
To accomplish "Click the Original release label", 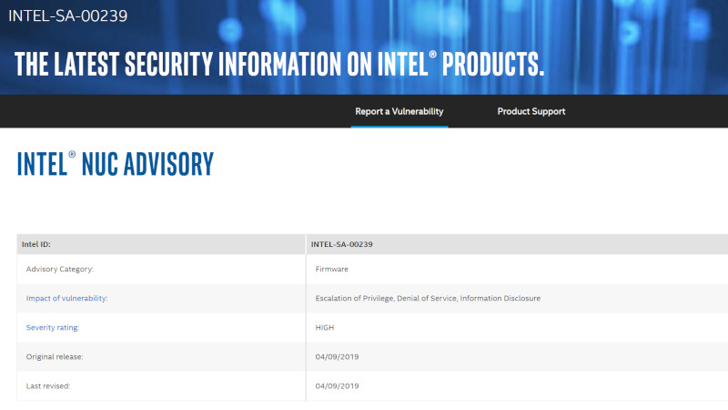I will [x=56, y=356].
